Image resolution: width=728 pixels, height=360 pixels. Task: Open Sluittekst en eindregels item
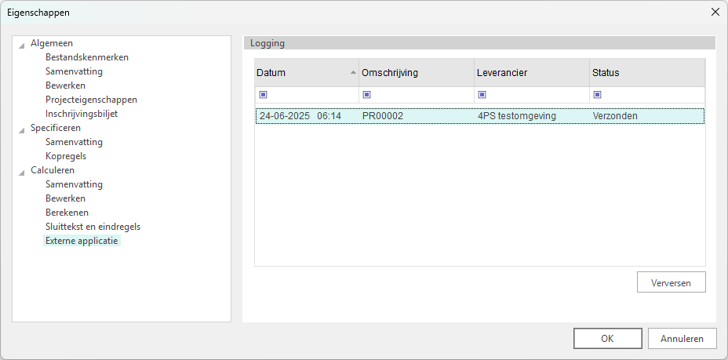(x=93, y=227)
